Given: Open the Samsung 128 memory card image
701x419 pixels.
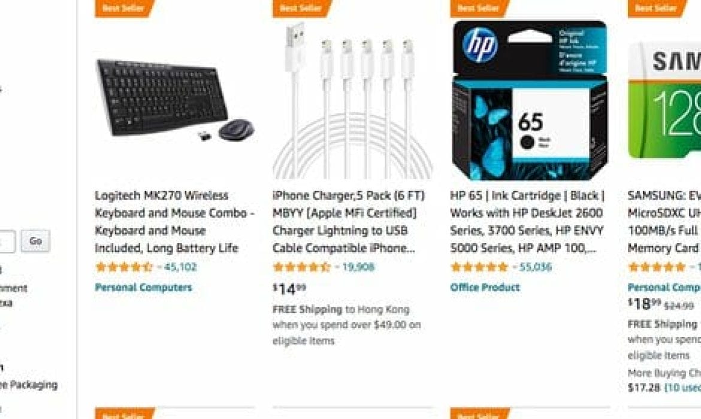Looking at the screenshot, I should [664, 99].
